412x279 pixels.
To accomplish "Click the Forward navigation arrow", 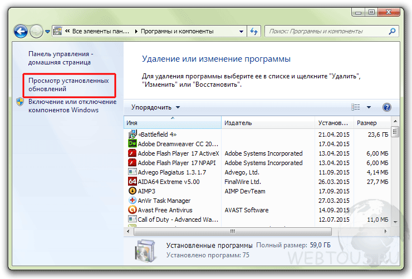I will point(36,32).
